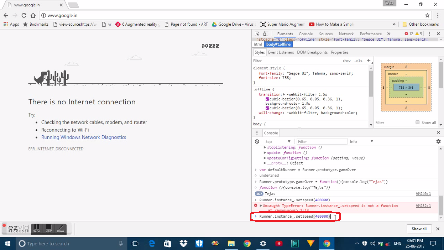444x250 pixels.
Task: Switch to the Network tab
Action: click(346, 34)
